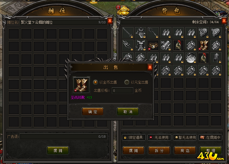Image resolution: width=229 pixels, height=164 pixels.
Task: Select the sell-for-yuanbao radio option
Action: pos(127,82)
